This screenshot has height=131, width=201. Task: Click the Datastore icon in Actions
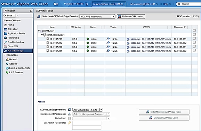point(69,118)
